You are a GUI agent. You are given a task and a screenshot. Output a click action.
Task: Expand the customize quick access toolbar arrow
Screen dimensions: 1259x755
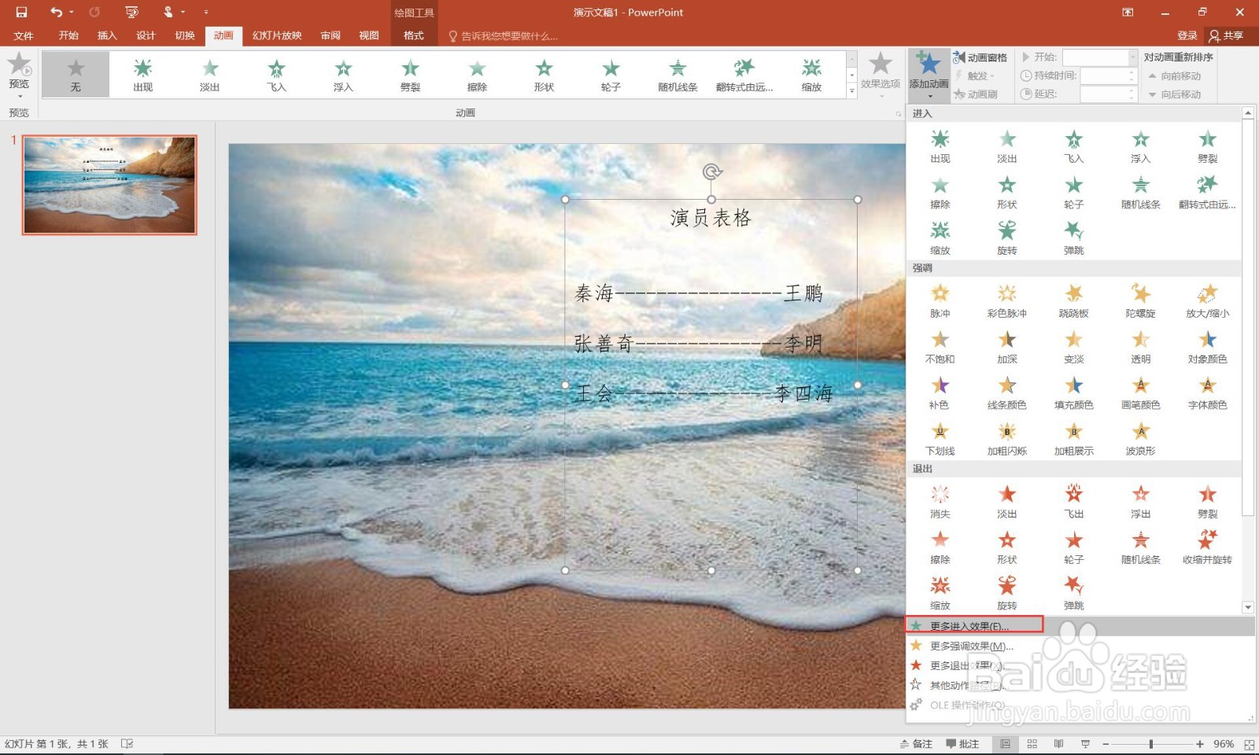tap(206, 12)
